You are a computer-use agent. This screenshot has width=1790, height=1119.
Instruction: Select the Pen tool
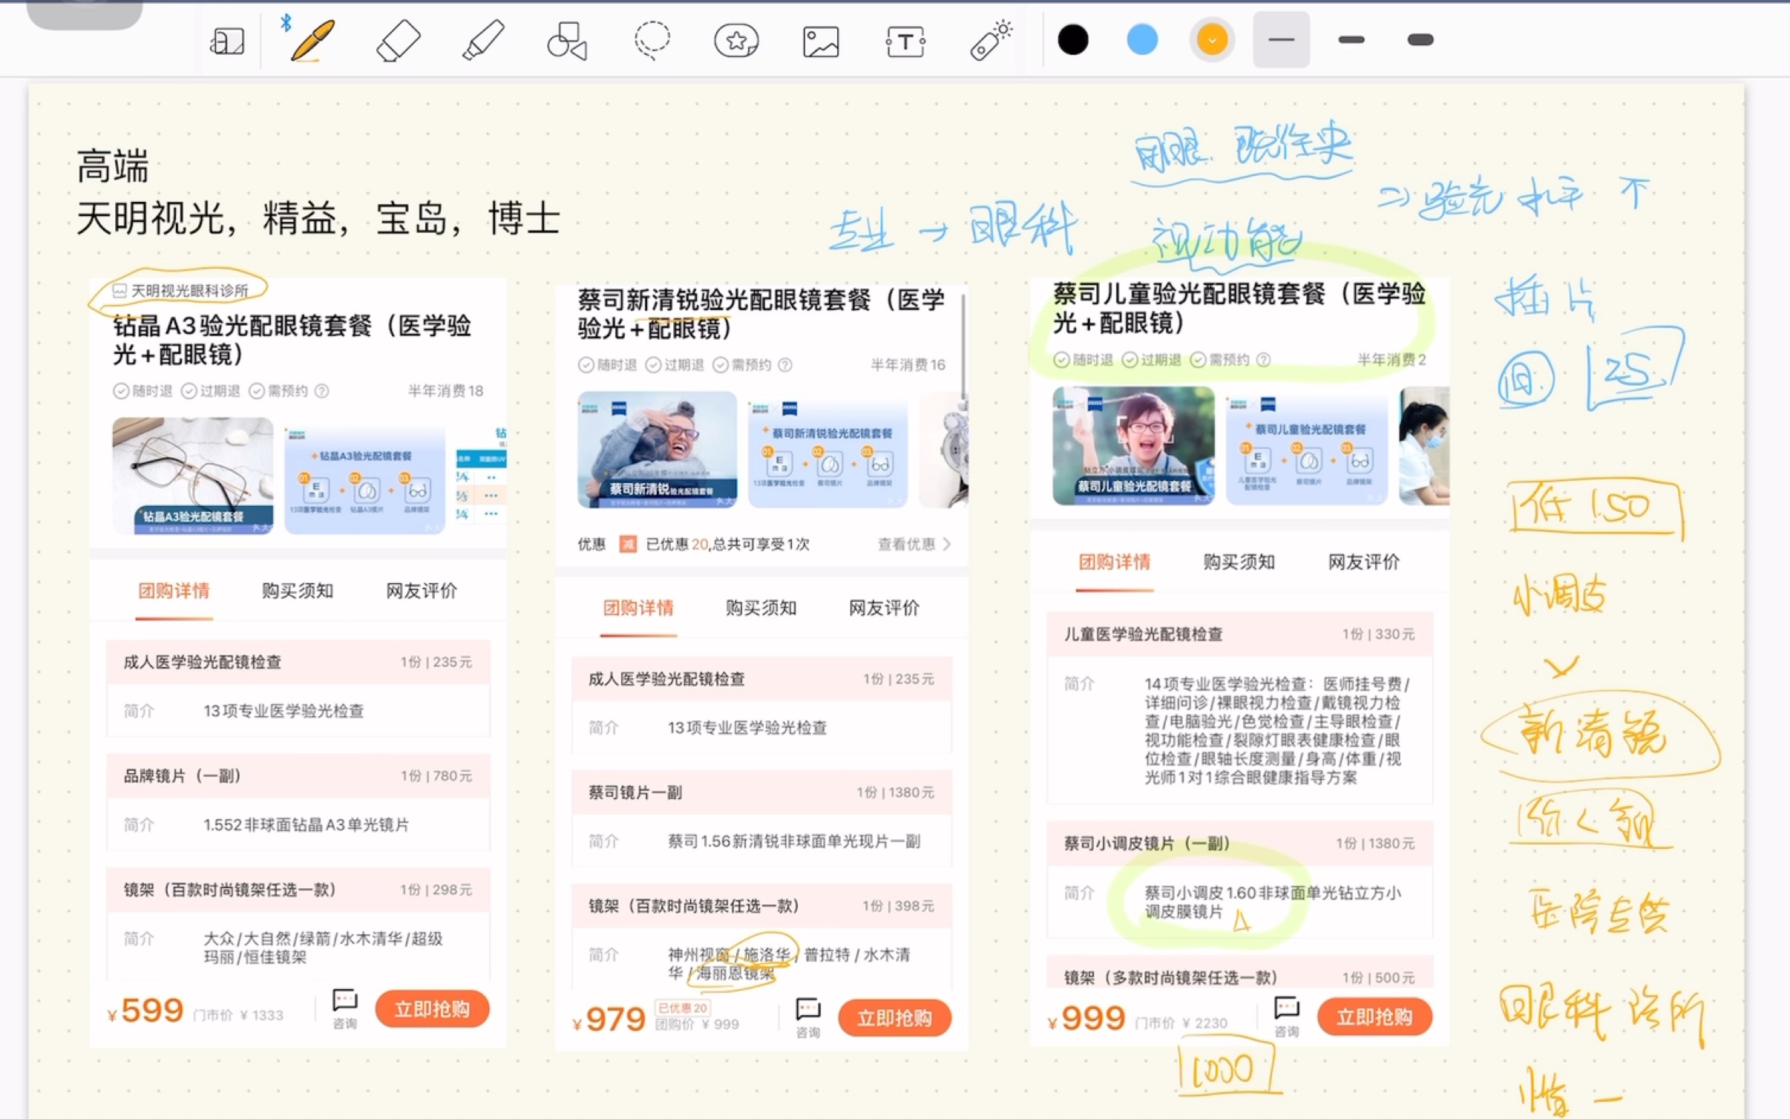(x=312, y=40)
